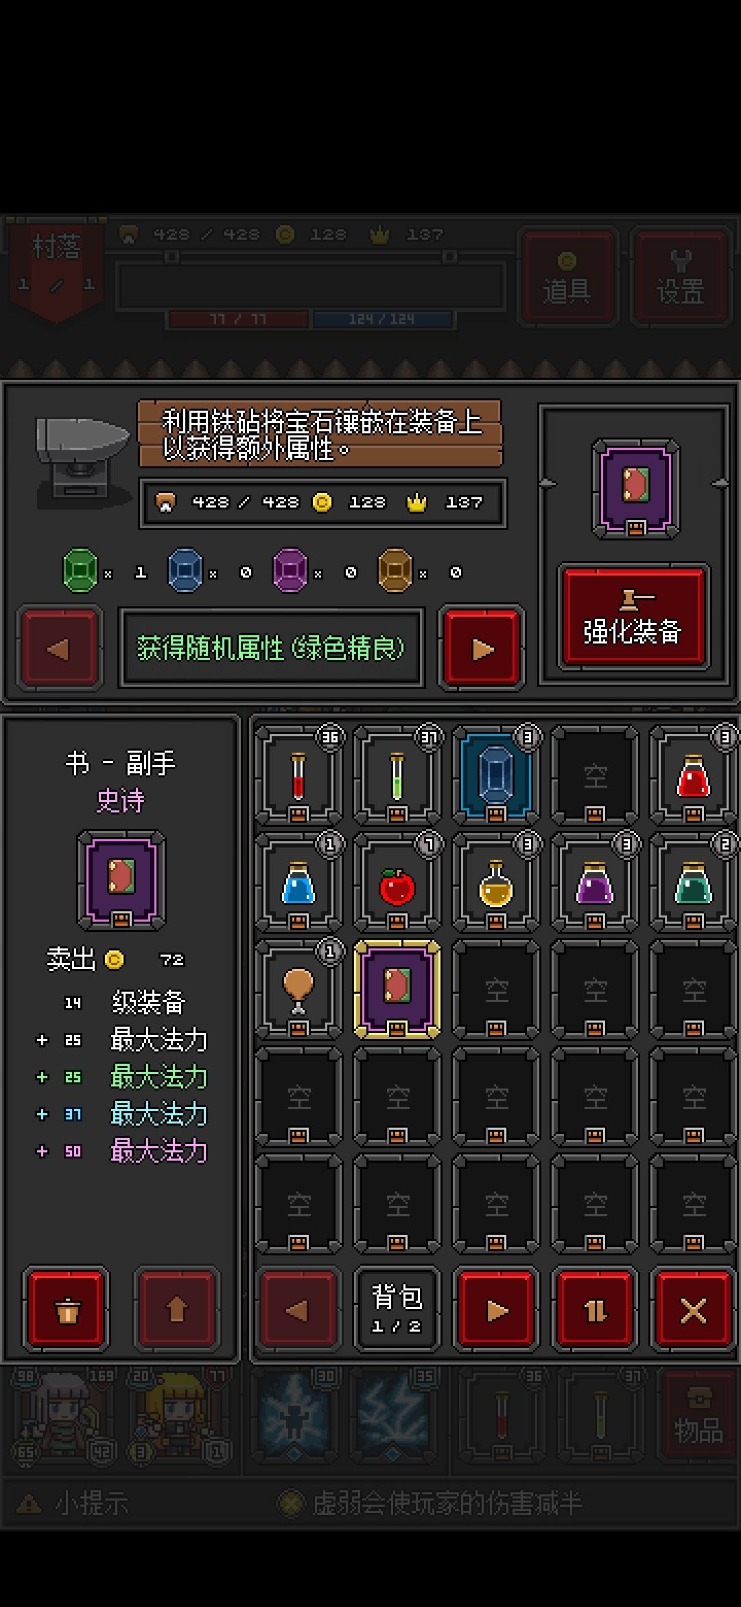Close the inventory with the X button
The height and width of the screenshot is (1607, 741).
click(x=693, y=1310)
